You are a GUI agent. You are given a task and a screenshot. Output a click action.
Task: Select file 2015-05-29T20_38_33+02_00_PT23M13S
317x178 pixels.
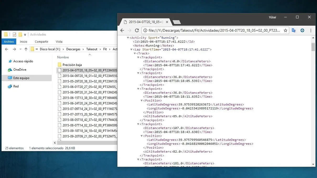pos(87,81)
